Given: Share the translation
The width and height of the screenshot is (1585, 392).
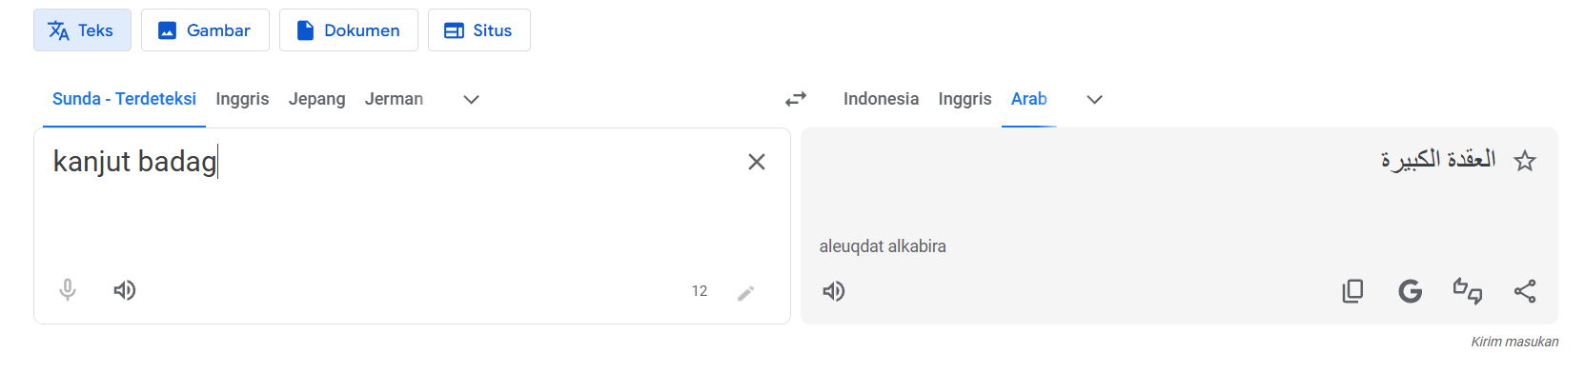Looking at the screenshot, I should (x=1525, y=291).
